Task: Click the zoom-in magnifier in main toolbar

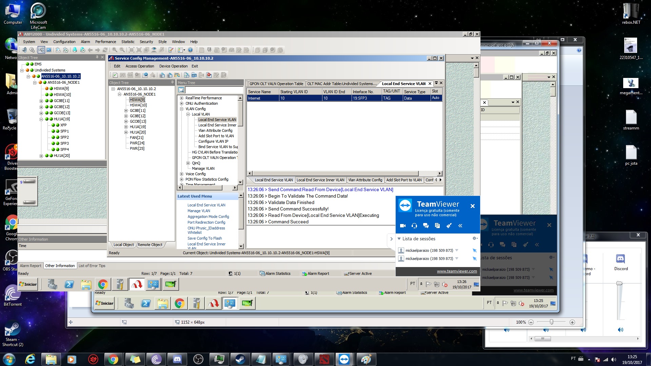Action: [115, 50]
